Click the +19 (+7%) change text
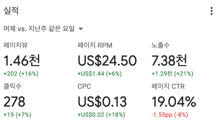223x137 pixels. tap(17, 115)
